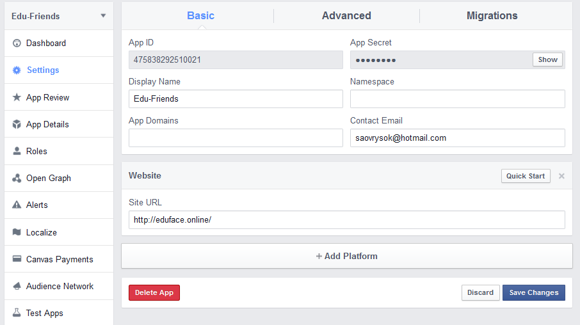Click the Localize flag icon

[17, 232]
